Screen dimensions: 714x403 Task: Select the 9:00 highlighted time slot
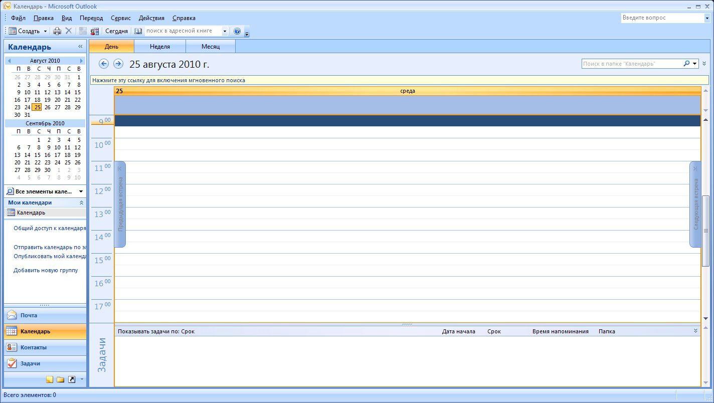click(408, 121)
